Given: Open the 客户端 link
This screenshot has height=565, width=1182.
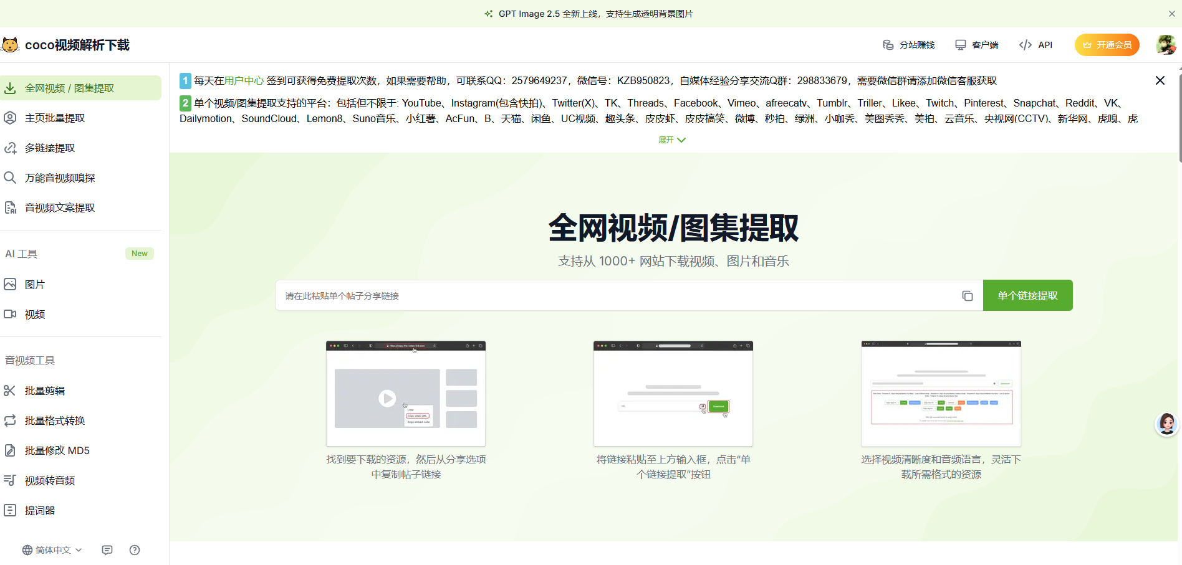Looking at the screenshot, I should (x=977, y=45).
